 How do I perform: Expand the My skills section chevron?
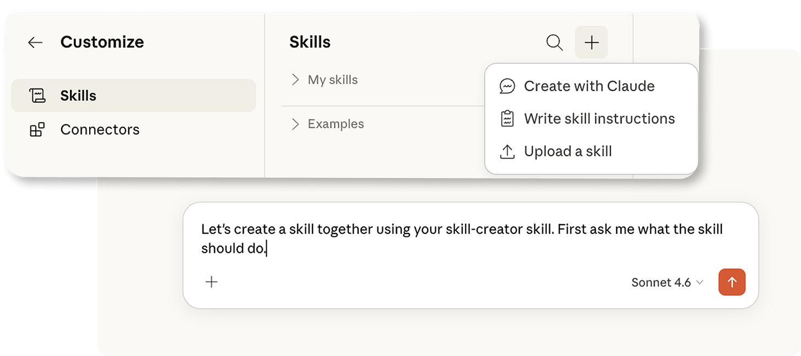pyautogui.click(x=295, y=80)
